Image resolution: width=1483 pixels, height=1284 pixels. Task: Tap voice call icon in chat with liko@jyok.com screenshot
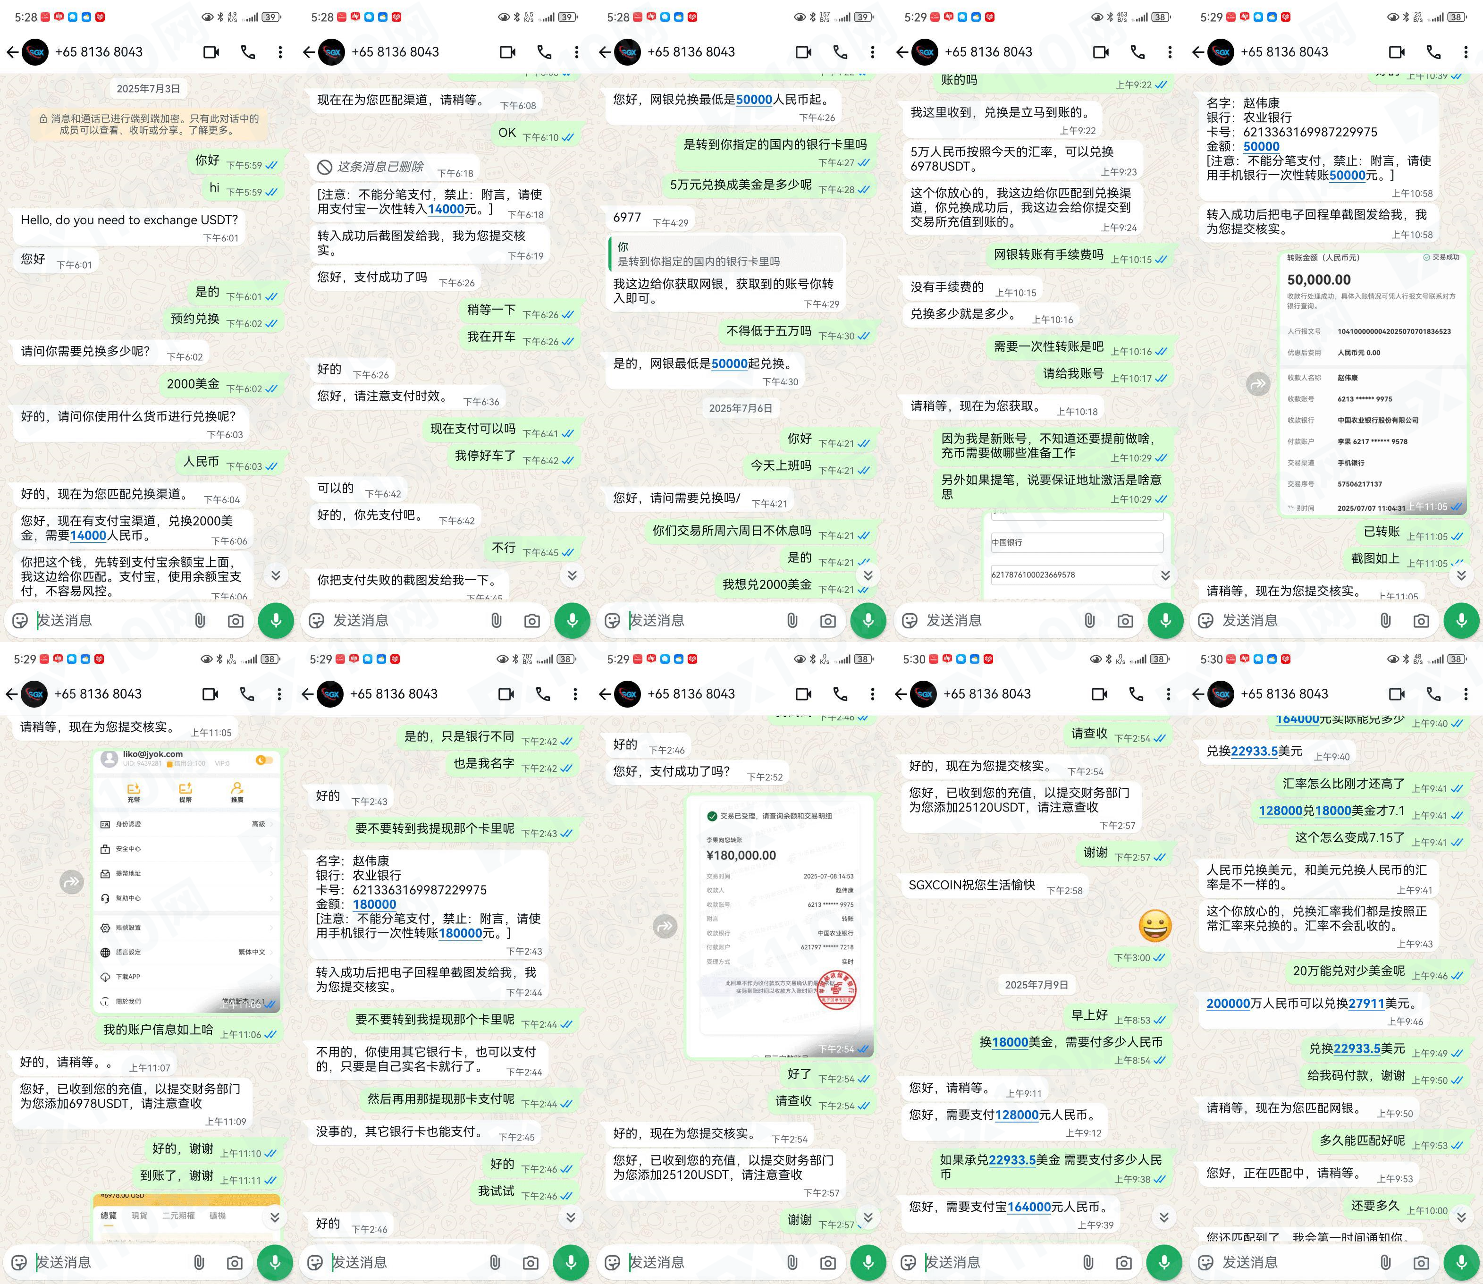tap(247, 694)
